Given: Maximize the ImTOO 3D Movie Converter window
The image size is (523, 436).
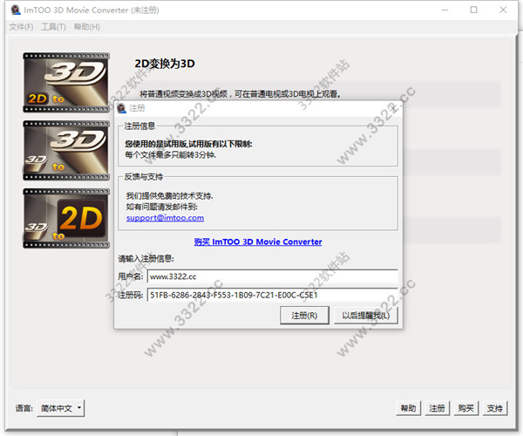Looking at the screenshot, I should coord(473,10).
